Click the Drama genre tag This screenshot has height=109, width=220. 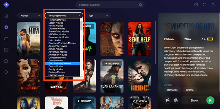(190, 90)
